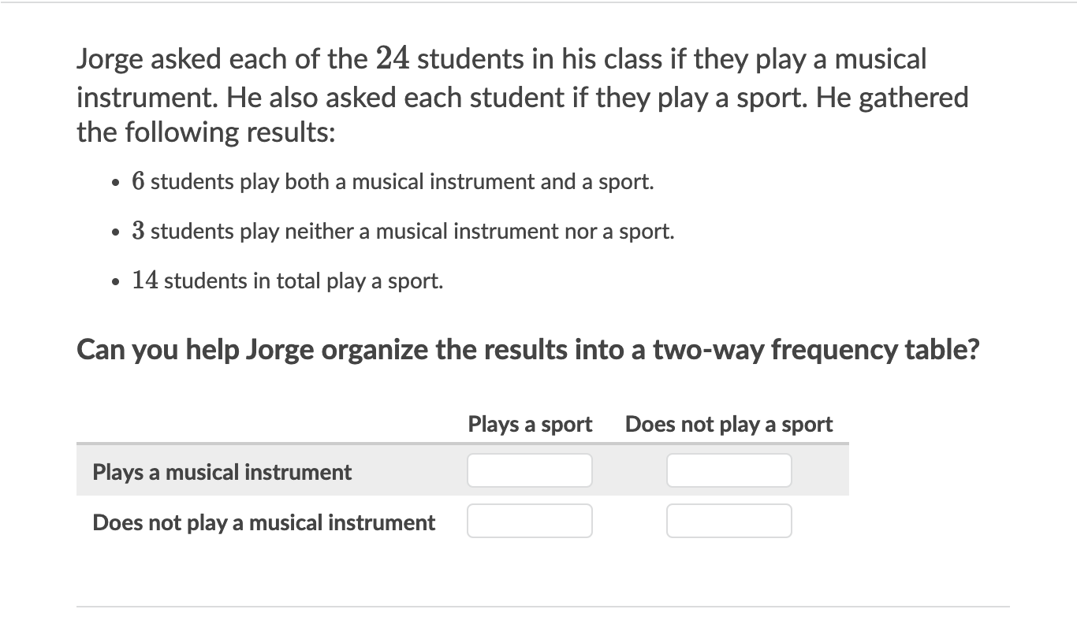Select the "Plays a musical instrument" row label
Image resolution: width=1077 pixels, height=624 pixels.
[x=222, y=472]
